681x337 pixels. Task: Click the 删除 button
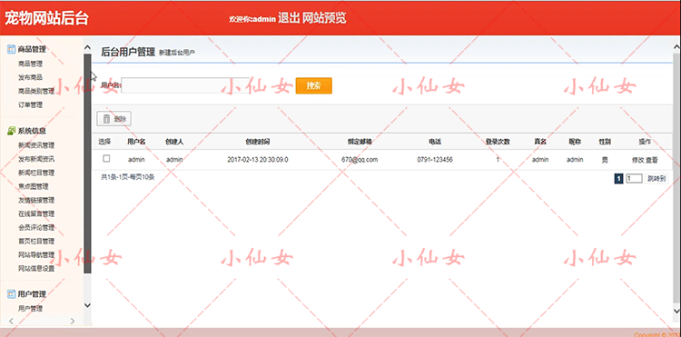tap(113, 119)
